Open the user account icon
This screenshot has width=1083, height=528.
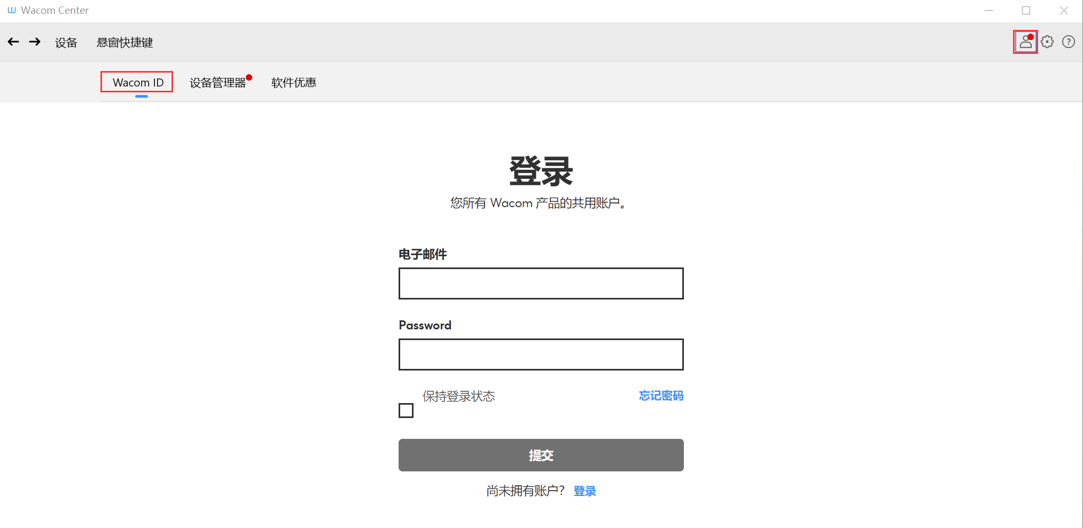point(1025,42)
